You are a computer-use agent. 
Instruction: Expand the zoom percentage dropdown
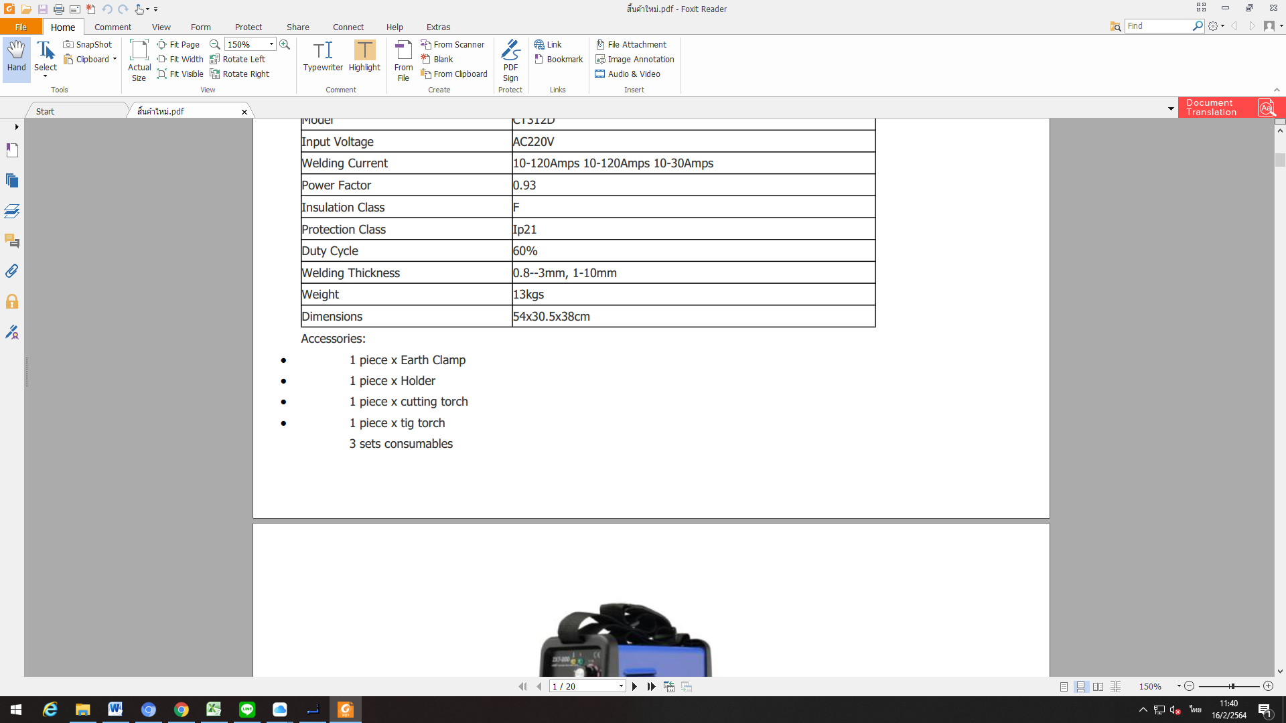point(271,44)
